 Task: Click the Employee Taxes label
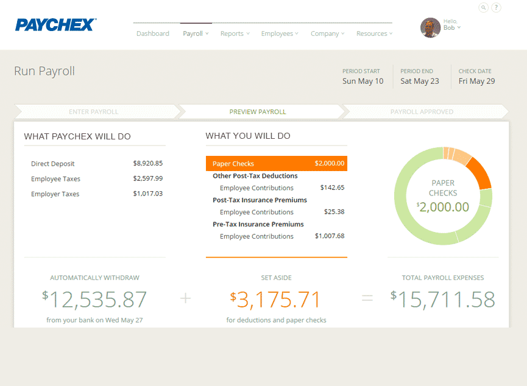pos(56,179)
